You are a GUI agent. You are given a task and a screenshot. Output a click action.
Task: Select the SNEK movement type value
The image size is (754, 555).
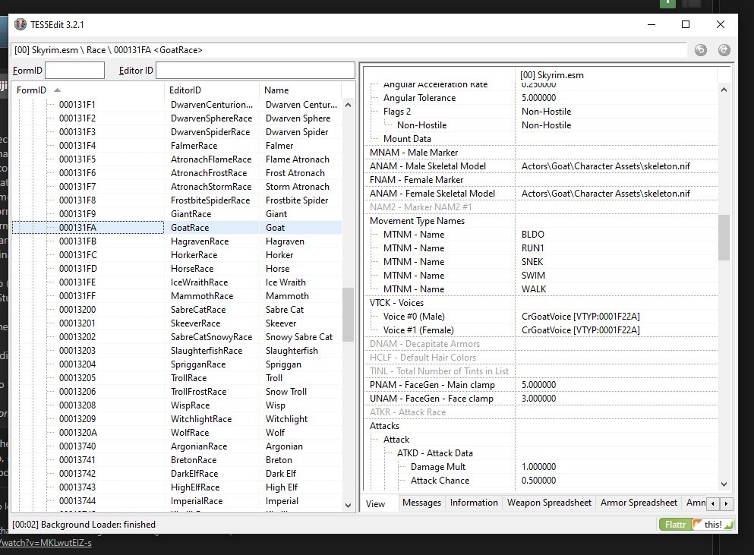(x=532, y=262)
